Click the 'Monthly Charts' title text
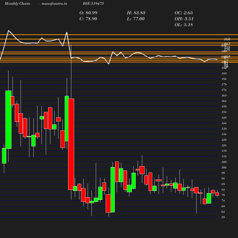This screenshot has width=238, height=238. pos(17,4)
